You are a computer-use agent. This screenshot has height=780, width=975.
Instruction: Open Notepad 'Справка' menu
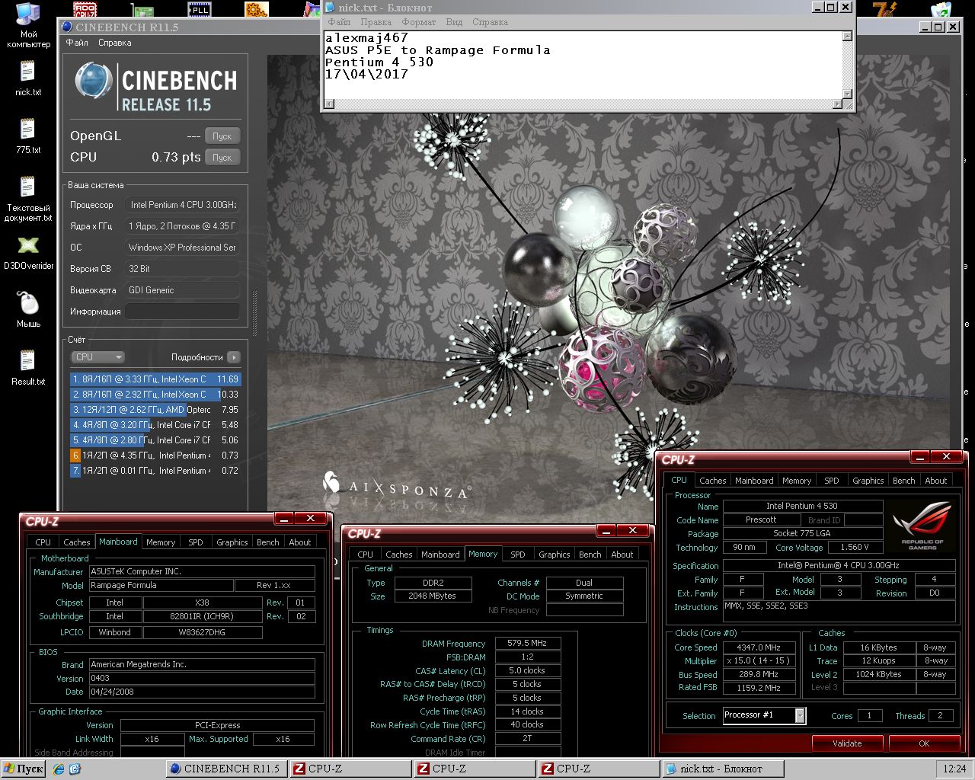pyautogui.click(x=490, y=22)
